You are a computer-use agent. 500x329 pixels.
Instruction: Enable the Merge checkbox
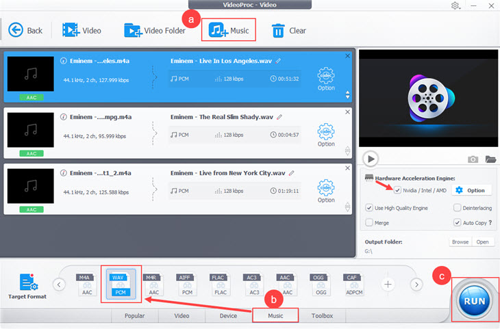pyautogui.click(x=369, y=222)
